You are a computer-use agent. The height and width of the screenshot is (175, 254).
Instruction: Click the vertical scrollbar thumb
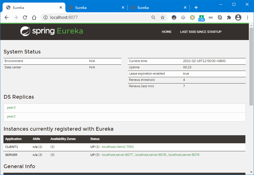pos(251,66)
